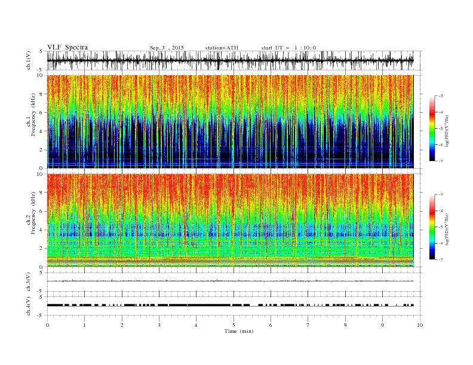Click time axis tick label "8" at bottom

point(345,325)
